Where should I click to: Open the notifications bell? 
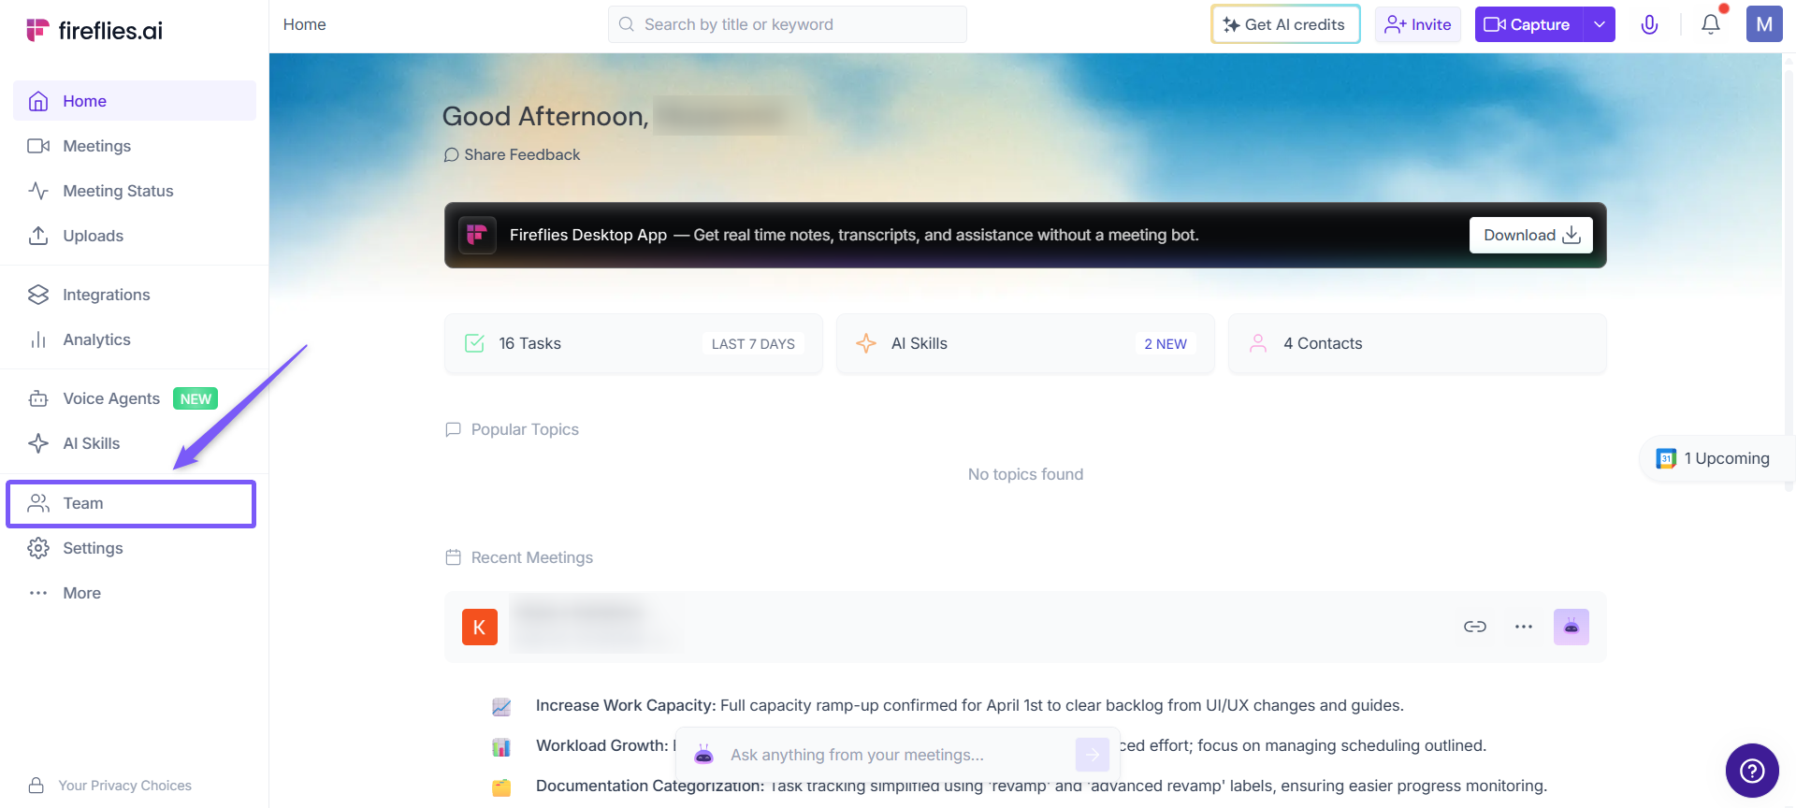1711,24
